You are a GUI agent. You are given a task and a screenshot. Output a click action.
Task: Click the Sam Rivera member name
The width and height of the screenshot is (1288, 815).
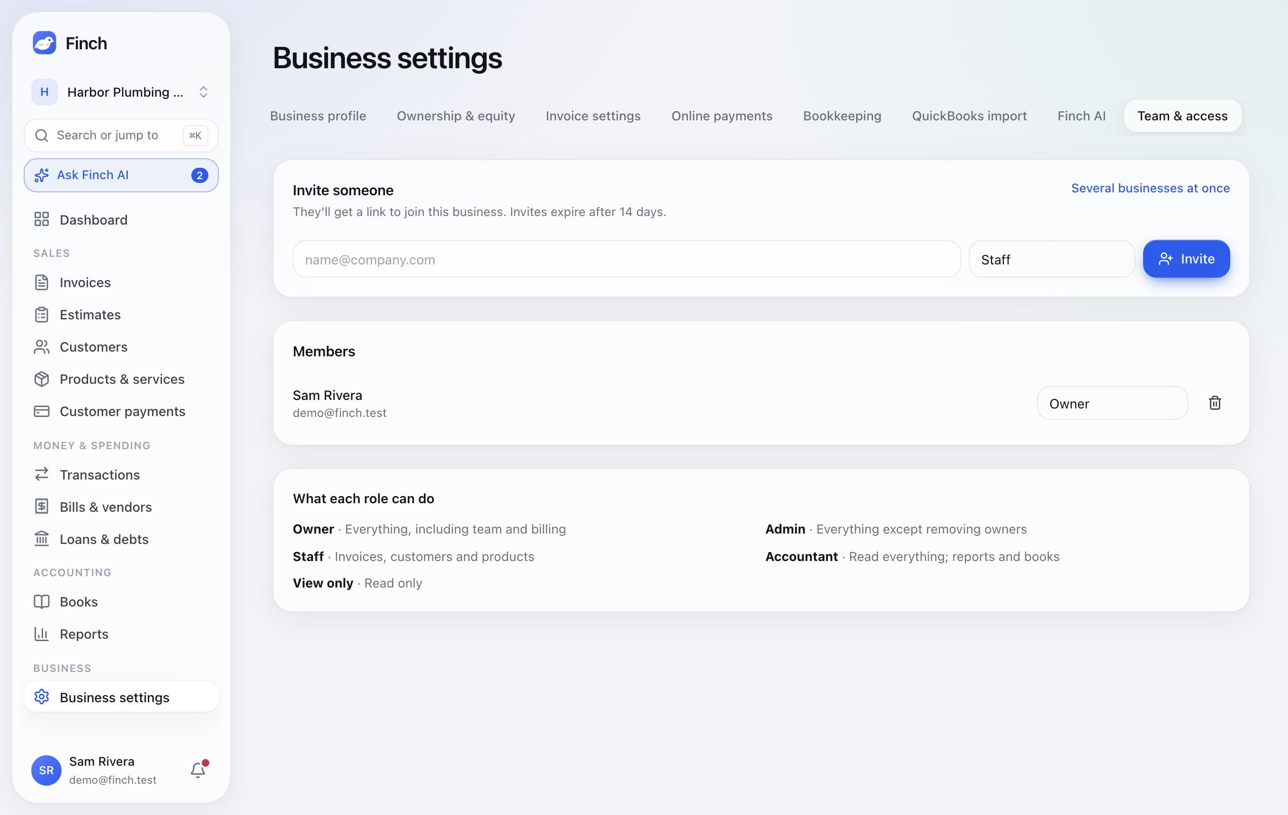pos(327,395)
